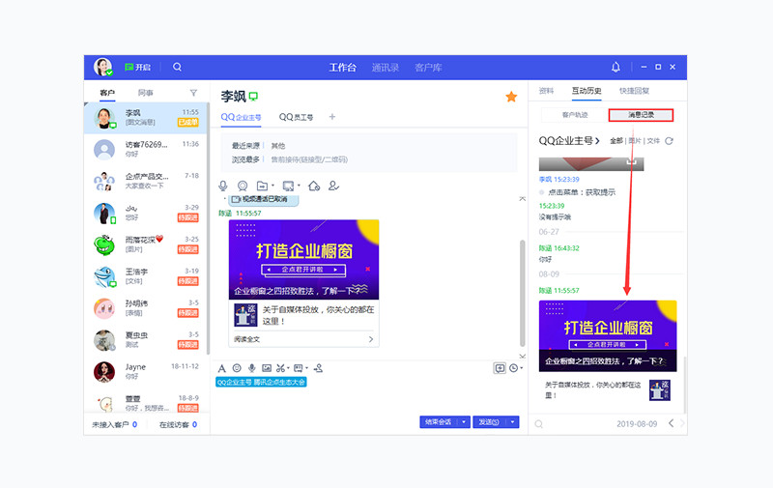Open 打造企业橱窗 article image in chat

point(303,260)
